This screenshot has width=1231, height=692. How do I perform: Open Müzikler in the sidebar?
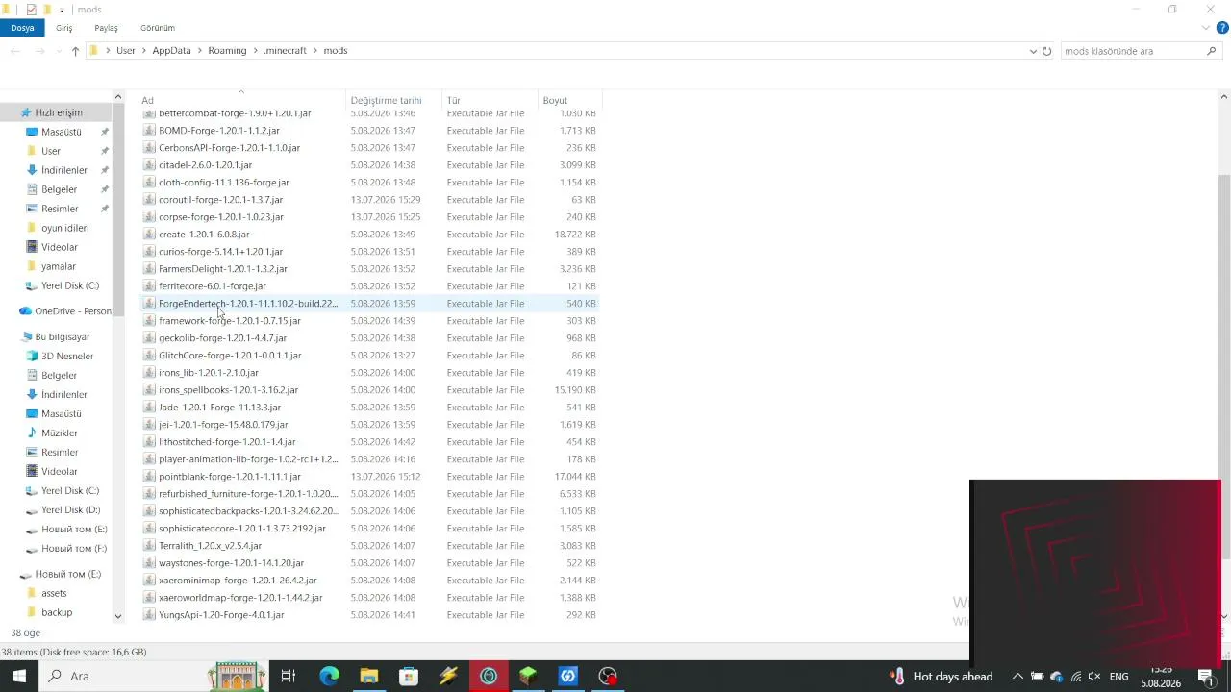[59, 433]
